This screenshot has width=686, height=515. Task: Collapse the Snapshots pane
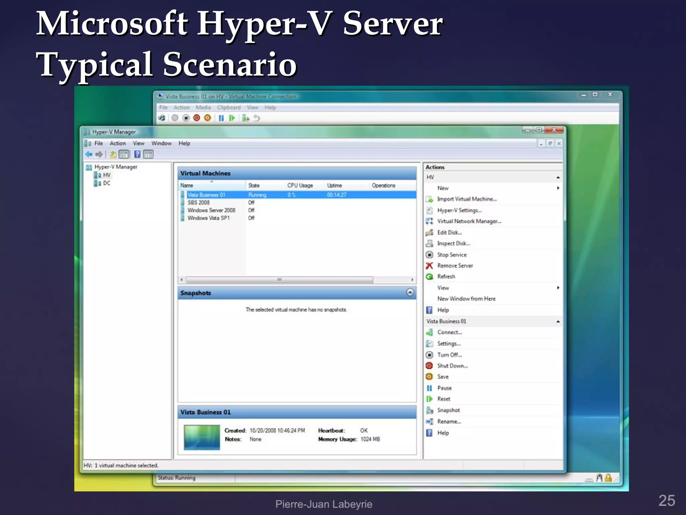coord(410,292)
